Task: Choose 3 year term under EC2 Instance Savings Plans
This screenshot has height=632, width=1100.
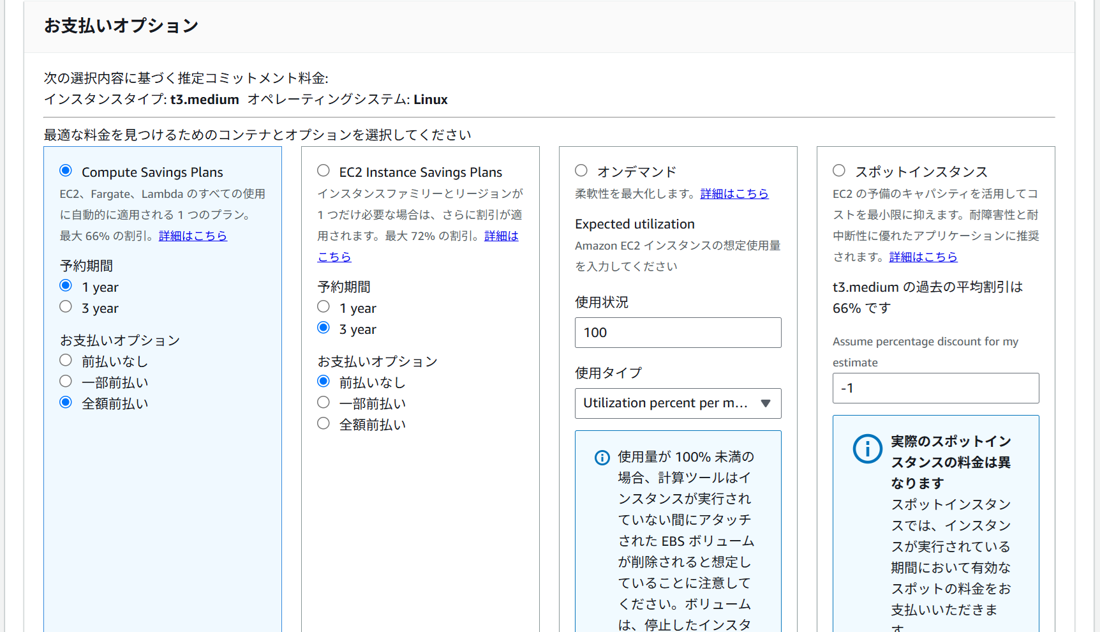Action: click(x=323, y=327)
